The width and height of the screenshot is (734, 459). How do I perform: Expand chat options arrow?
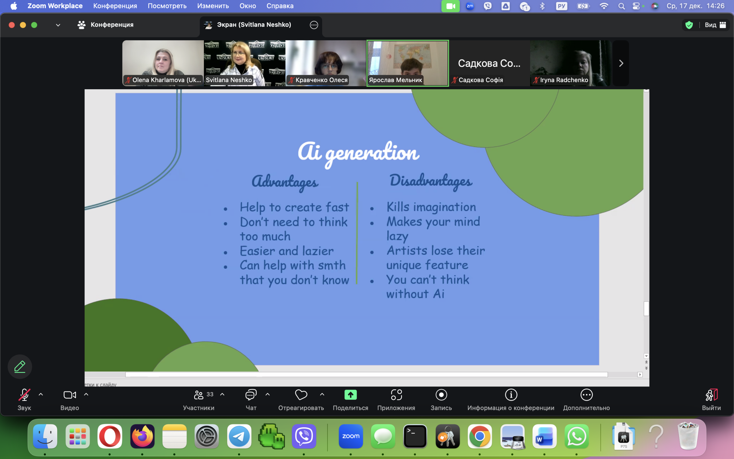click(x=268, y=394)
